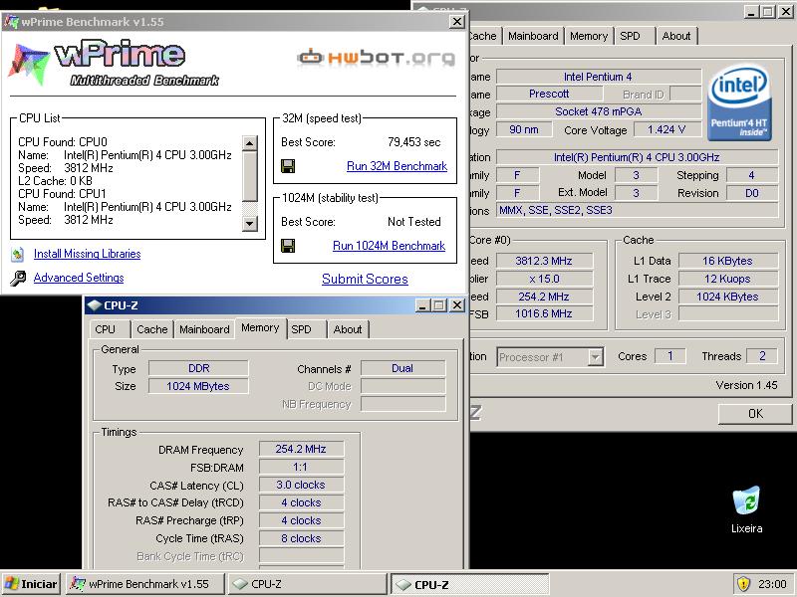Image resolution: width=797 pixels, height=597 pixels.
Task: Select Memory tab in front CPU-Z
Action: [x=260, y=327]
